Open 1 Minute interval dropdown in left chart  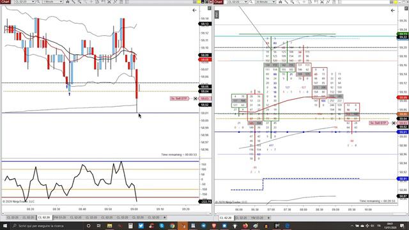[x=52, y=2]
